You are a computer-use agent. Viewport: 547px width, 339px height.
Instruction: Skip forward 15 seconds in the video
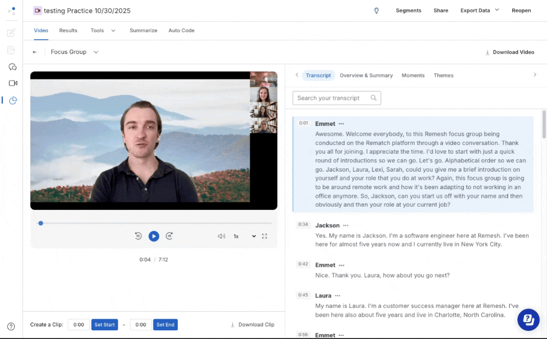169,236
